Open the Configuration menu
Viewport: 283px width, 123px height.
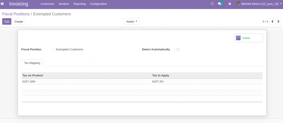(x=98, y=4)
